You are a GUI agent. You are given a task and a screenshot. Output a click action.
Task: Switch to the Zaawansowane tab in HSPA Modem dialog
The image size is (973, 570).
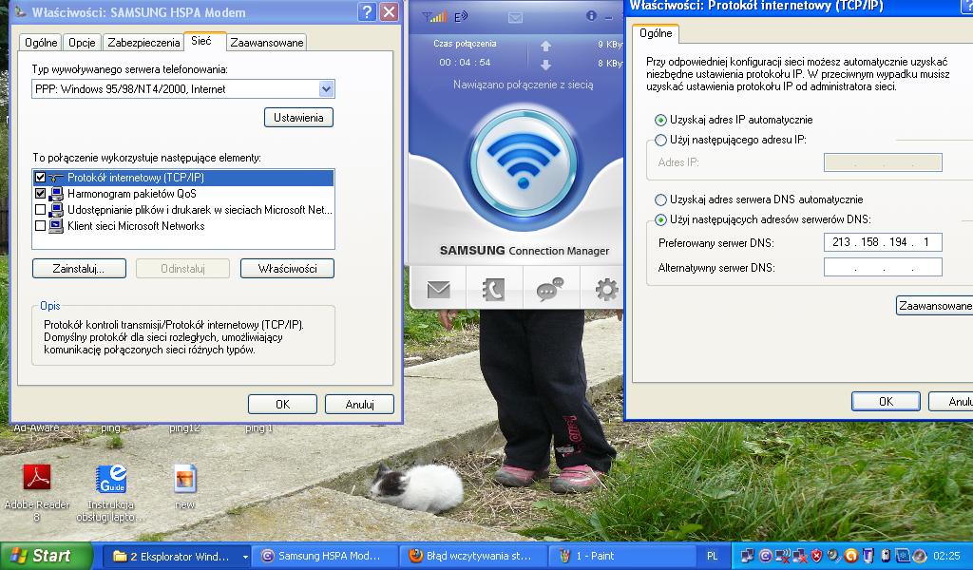click(x=267, y=42)
